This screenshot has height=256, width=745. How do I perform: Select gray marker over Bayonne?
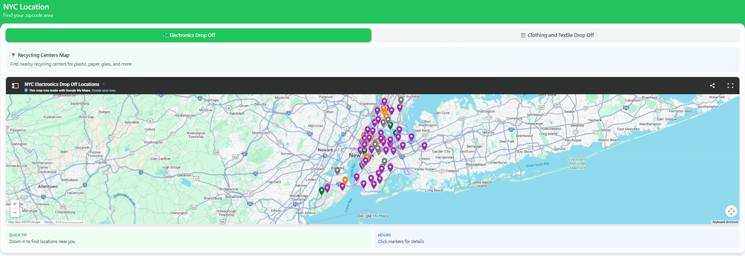337,171
